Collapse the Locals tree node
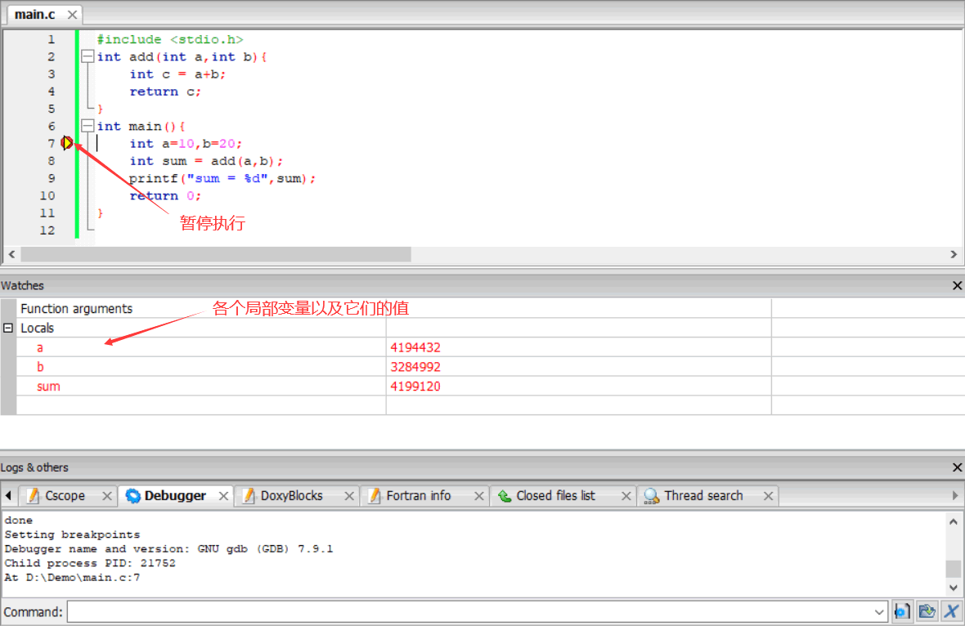The image size is (965, 626). pyautogui.click(x=8, y=328)
